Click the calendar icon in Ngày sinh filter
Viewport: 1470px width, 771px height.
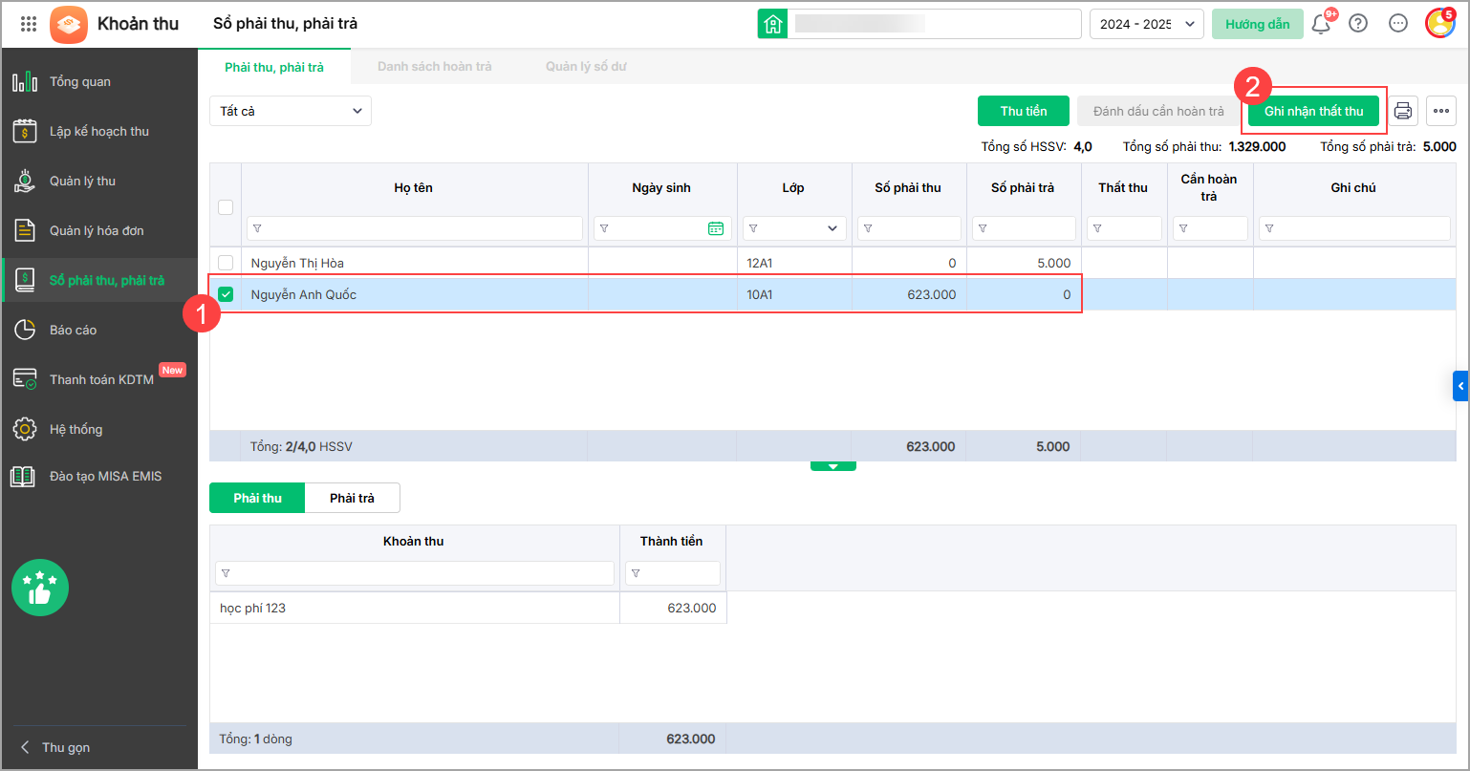tap(716, 228)
